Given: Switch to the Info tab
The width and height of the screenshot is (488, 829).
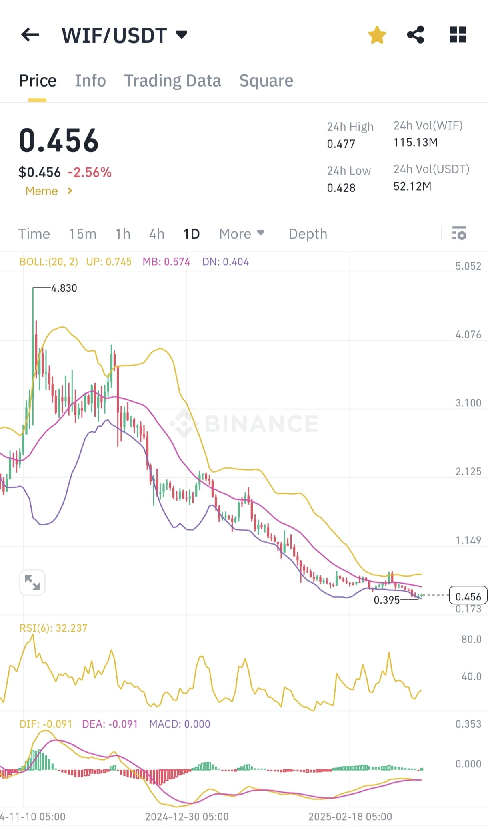Looking at the screenshot, I should (x=90, y=80).
